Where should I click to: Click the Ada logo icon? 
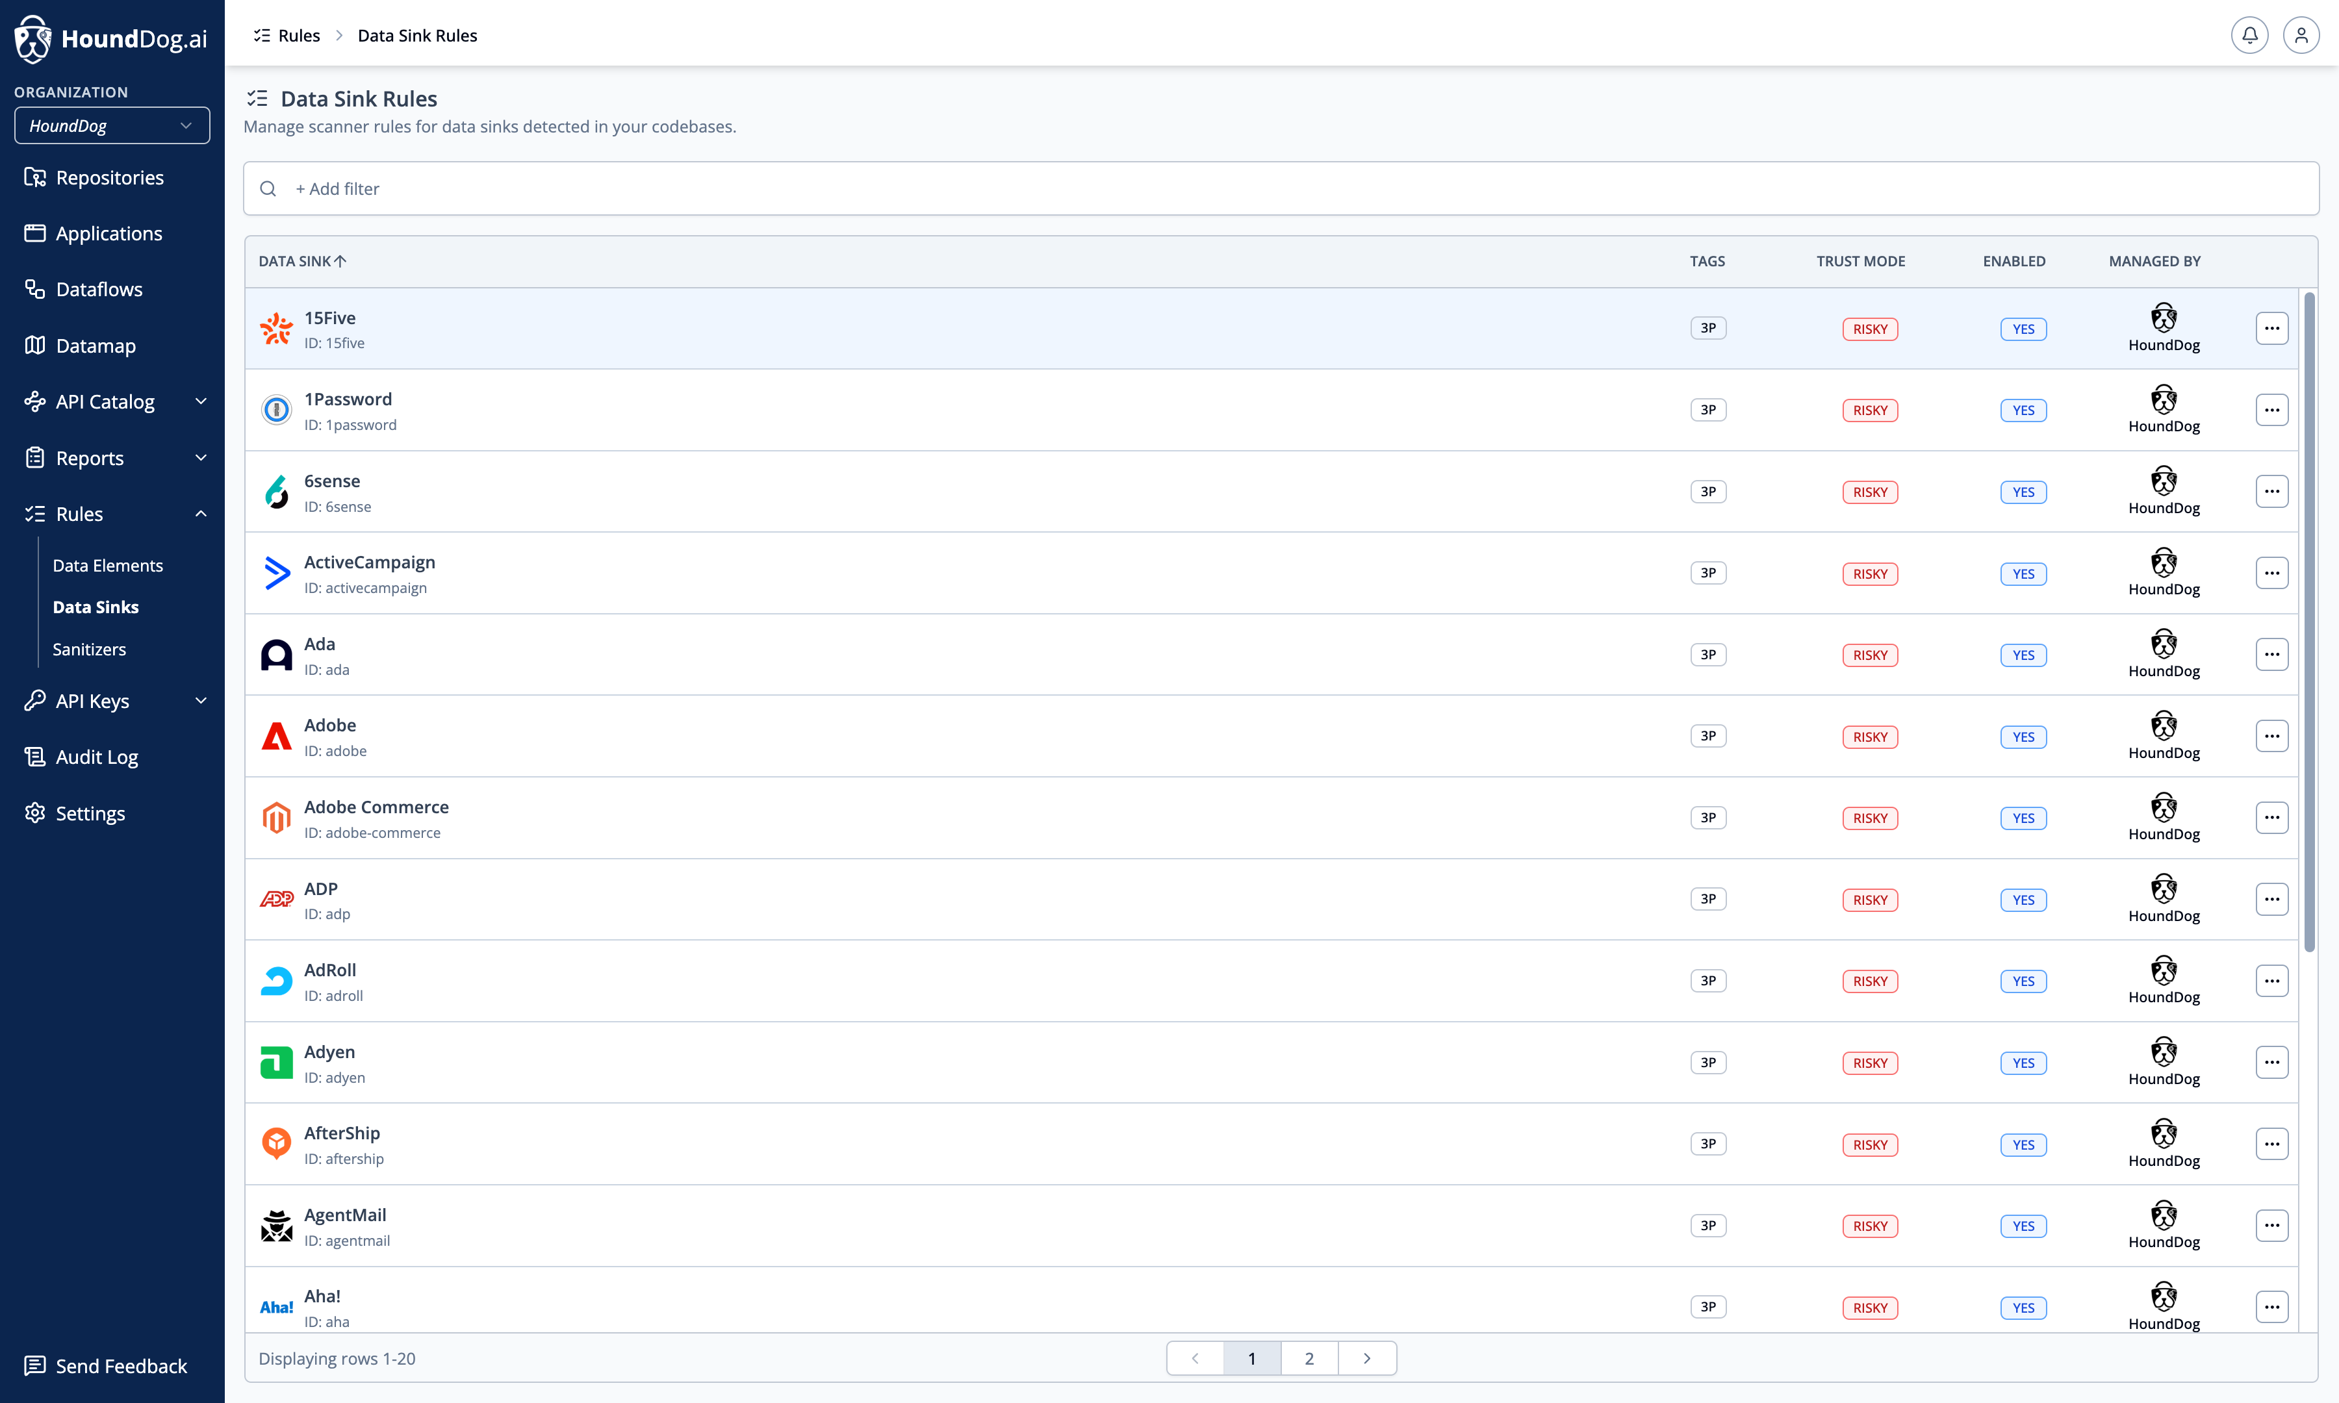(276, 655)
